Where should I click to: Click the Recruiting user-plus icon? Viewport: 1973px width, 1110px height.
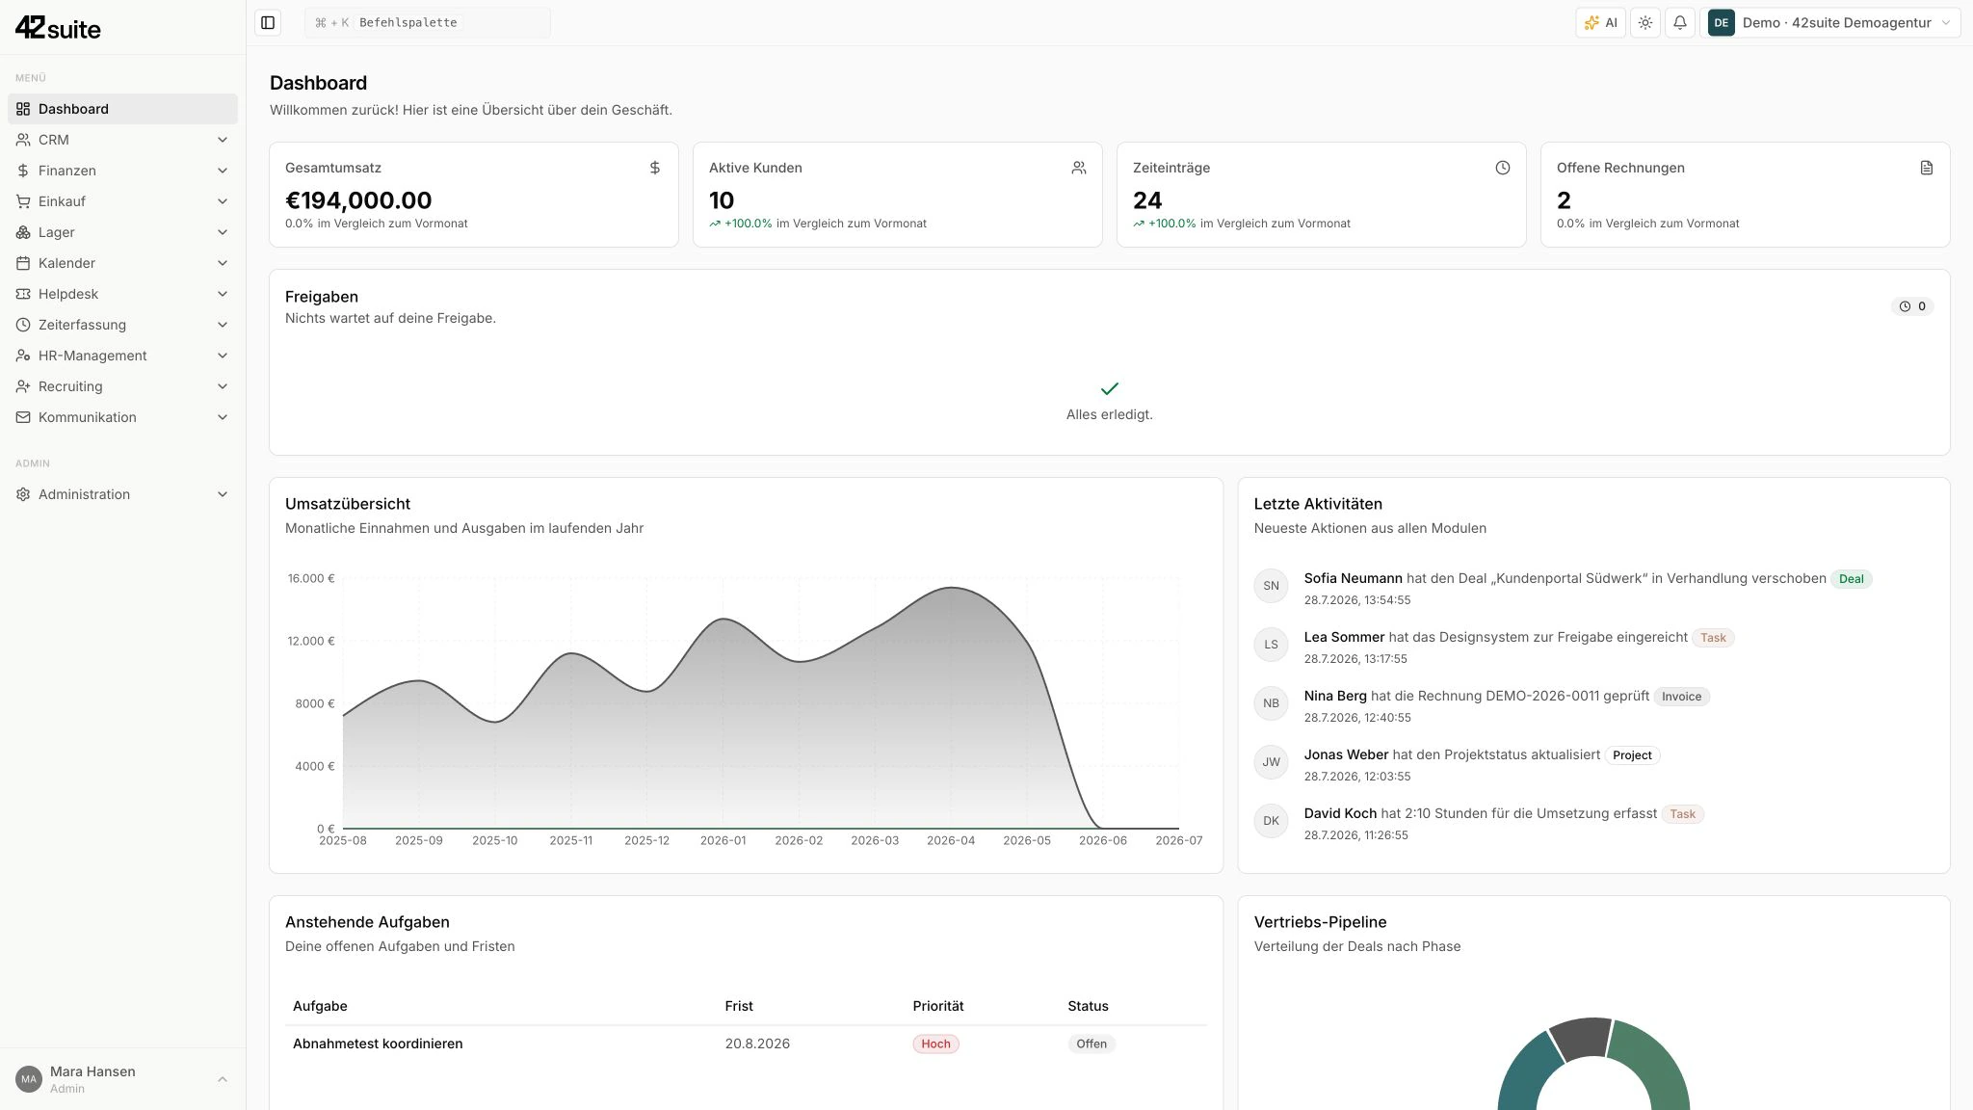point(23,386)
